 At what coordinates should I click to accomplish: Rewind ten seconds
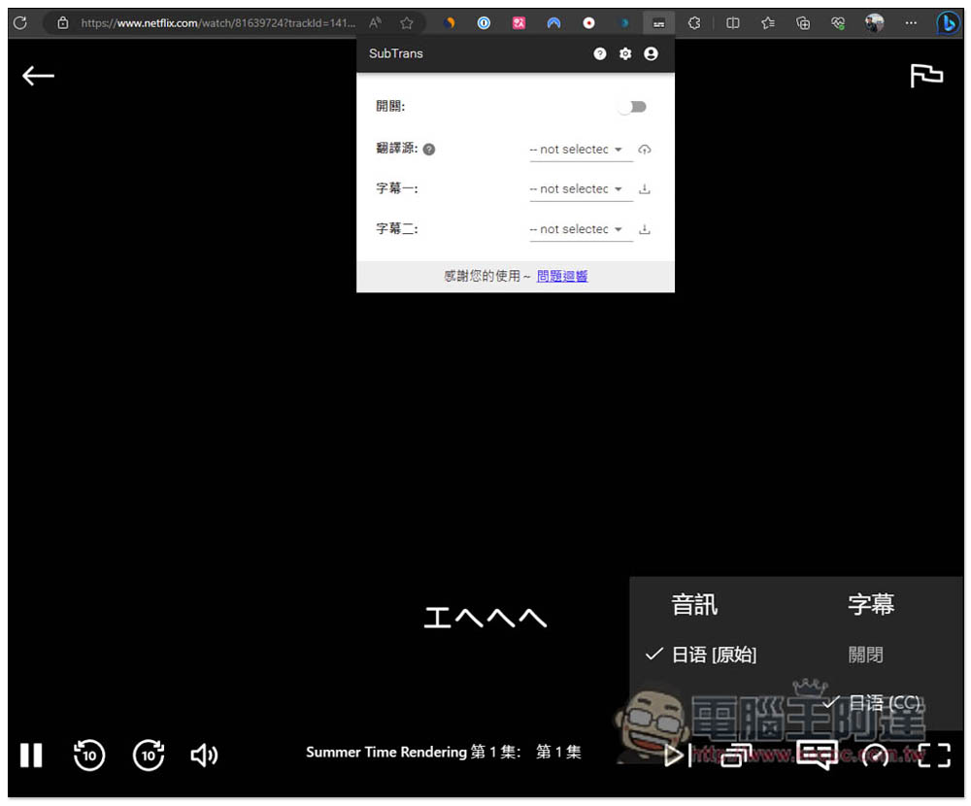pos(89,755)
